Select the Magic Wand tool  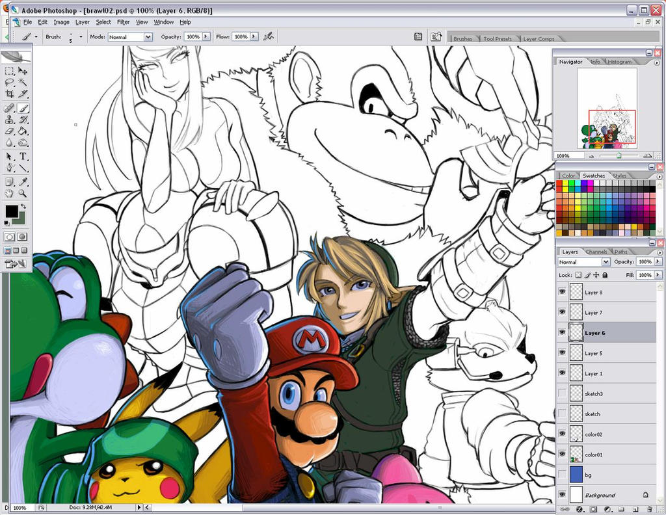coord(23,83)
